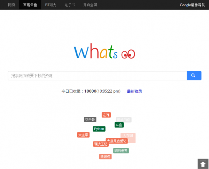Choose the 花千骨 tag

(x=90, y=120)
